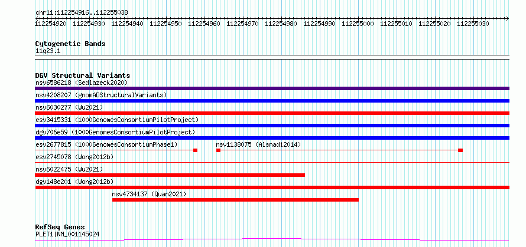Click ruler coordinate 112254930

pyautogui.click(x=89, y=24)
